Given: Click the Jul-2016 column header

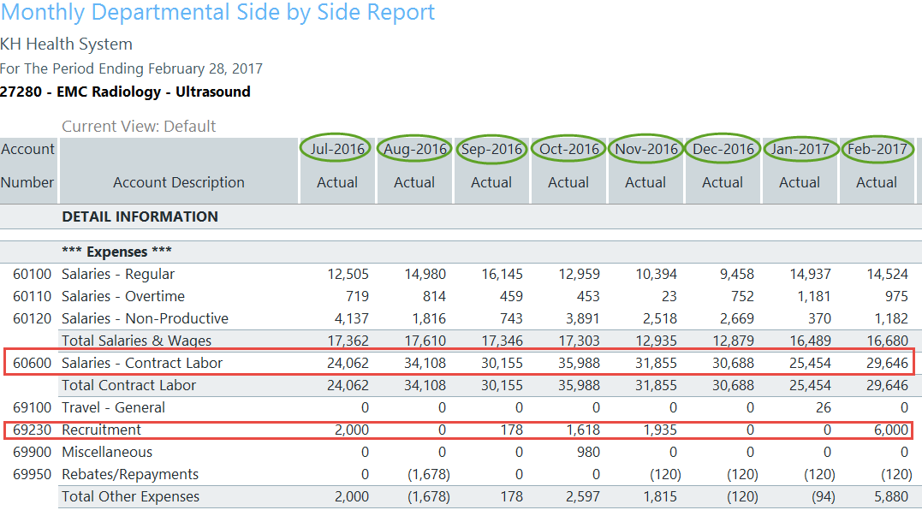Looking at the screenshot, I should coord(337,149).
